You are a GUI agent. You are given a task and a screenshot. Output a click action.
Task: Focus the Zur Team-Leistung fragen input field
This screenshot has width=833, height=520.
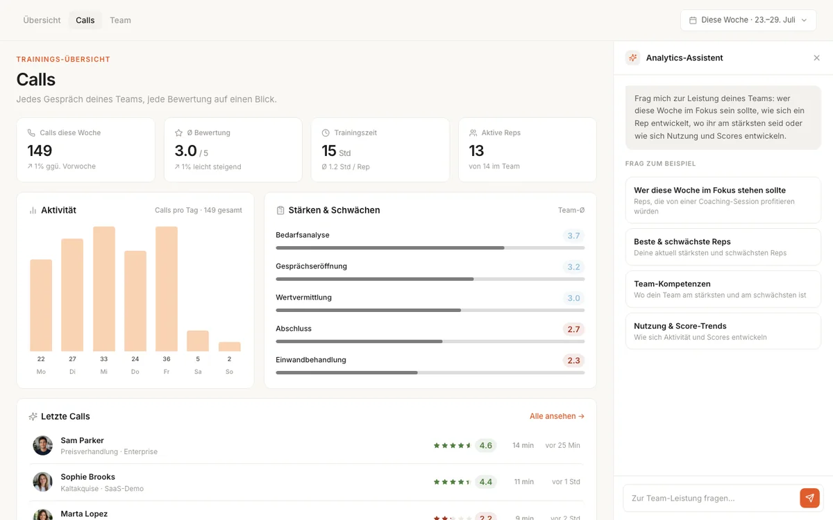(711, 498)
